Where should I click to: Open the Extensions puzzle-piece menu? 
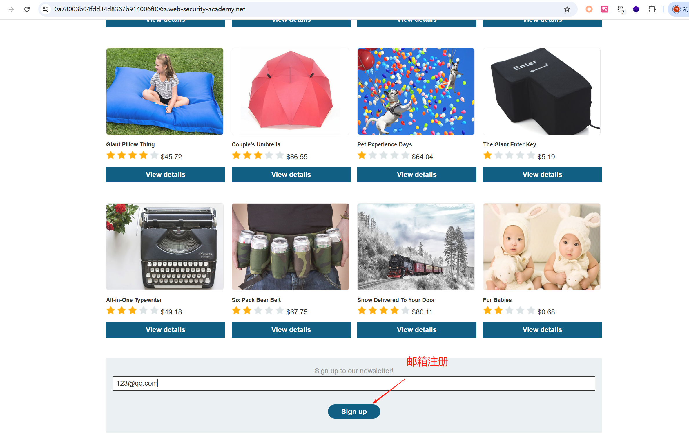click(652, 9)
